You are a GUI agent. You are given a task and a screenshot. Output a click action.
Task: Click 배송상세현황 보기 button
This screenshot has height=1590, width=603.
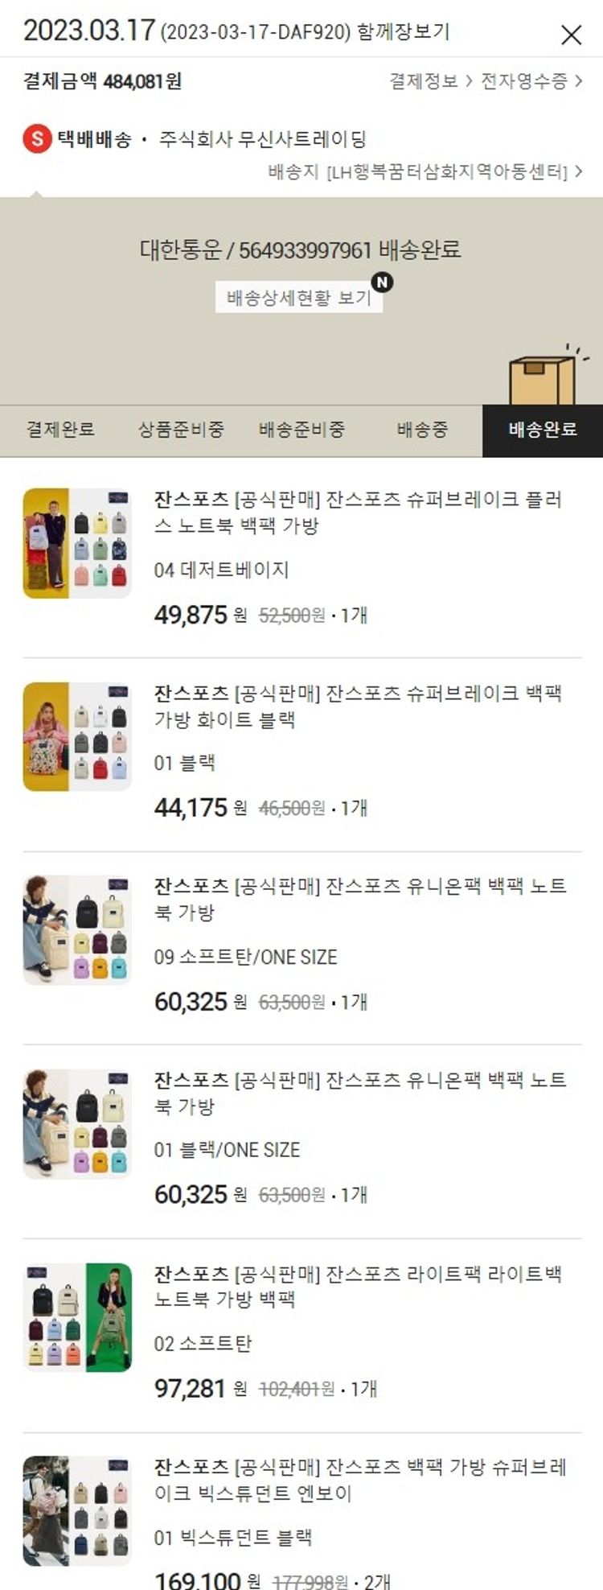click(x=299, y=298)
